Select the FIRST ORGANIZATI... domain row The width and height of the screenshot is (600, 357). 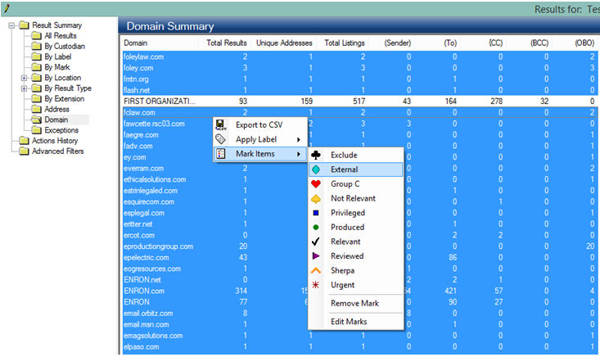[160, 101]
